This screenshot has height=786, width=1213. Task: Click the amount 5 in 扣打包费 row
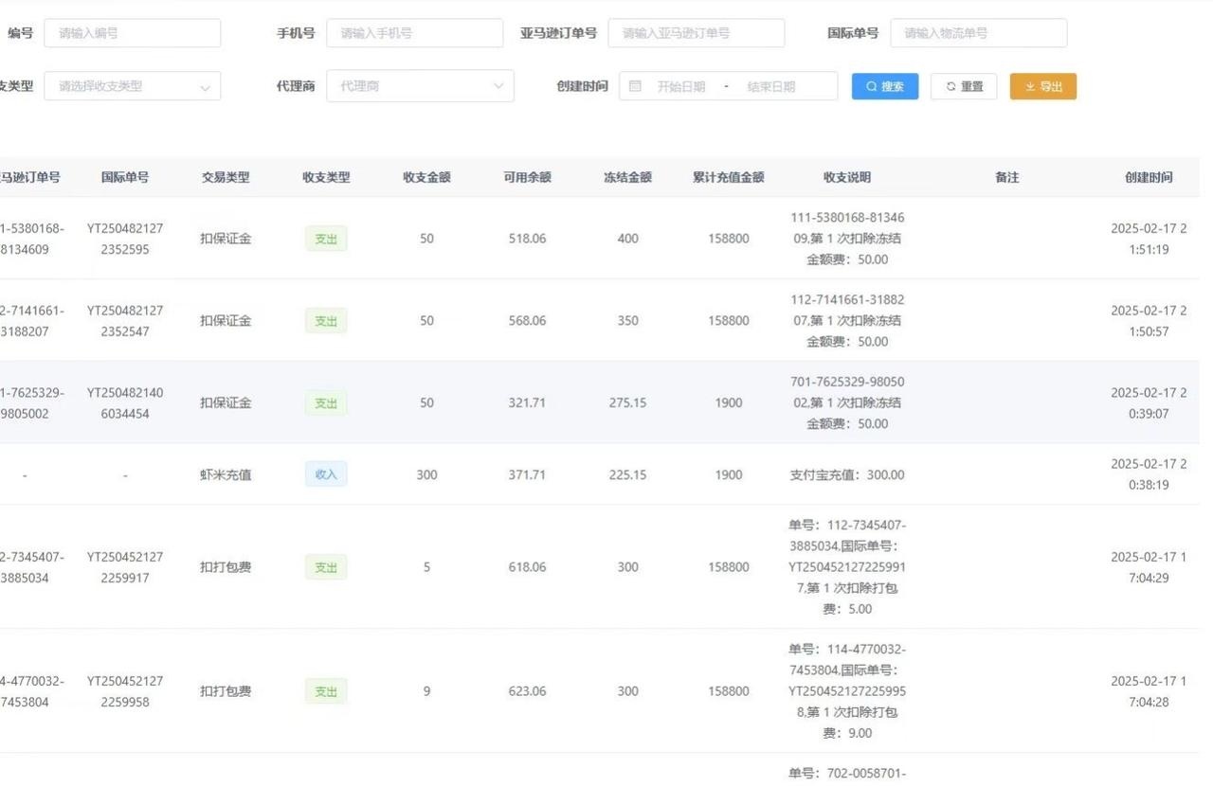point(426,567)
